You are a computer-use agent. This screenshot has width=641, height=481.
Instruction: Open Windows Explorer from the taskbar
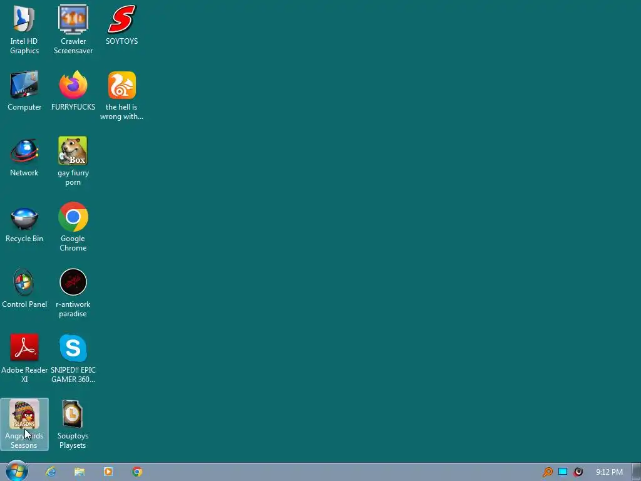[x=79, y=472]
